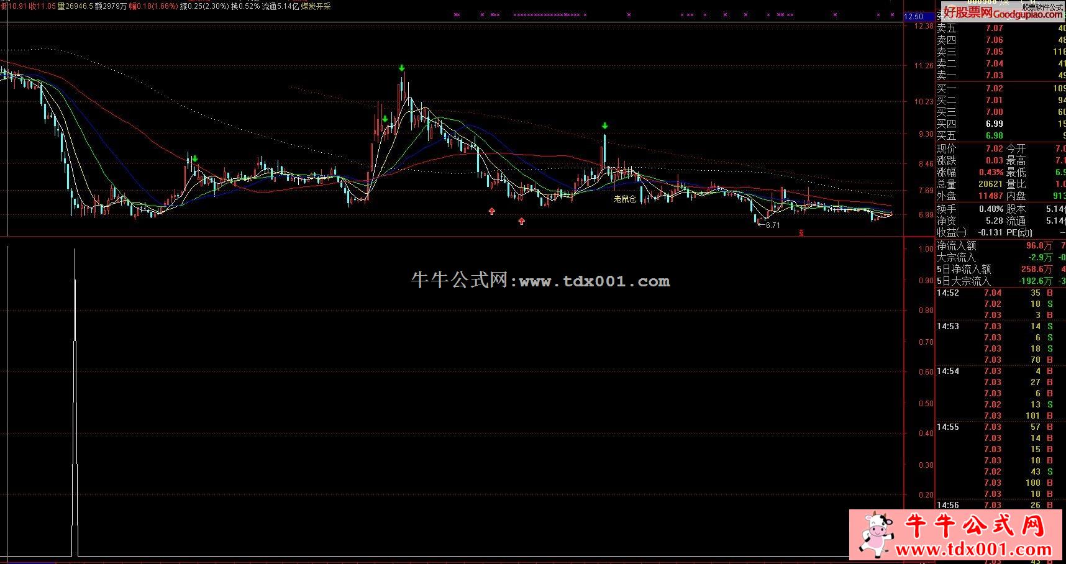The image size is (1066, 564).
Task: Click the 8.46 price axis label
Action: click(926, 165)
